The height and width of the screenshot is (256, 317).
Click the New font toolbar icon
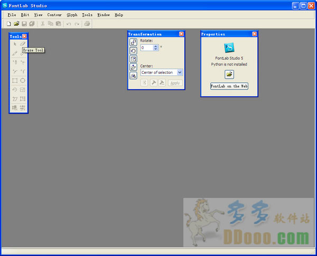coord(8,24)
